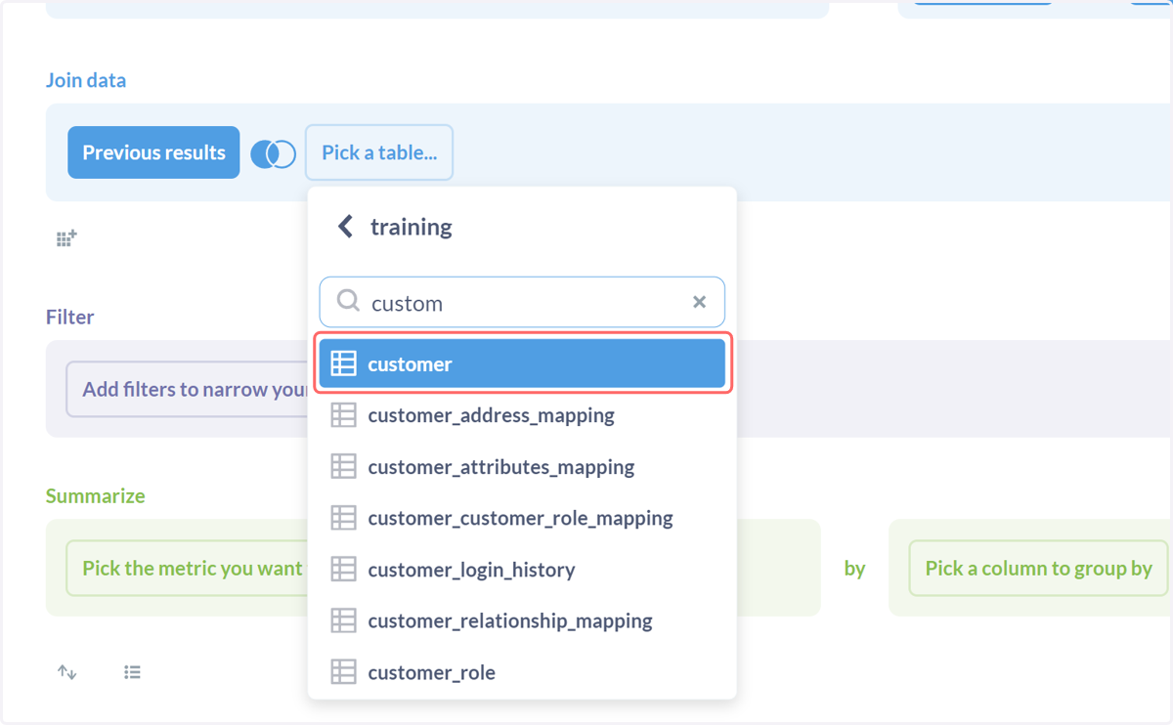This screenshot has height=725, width=1173.
Task: Click the Summarize section heading
Action: tap(95, 495)
